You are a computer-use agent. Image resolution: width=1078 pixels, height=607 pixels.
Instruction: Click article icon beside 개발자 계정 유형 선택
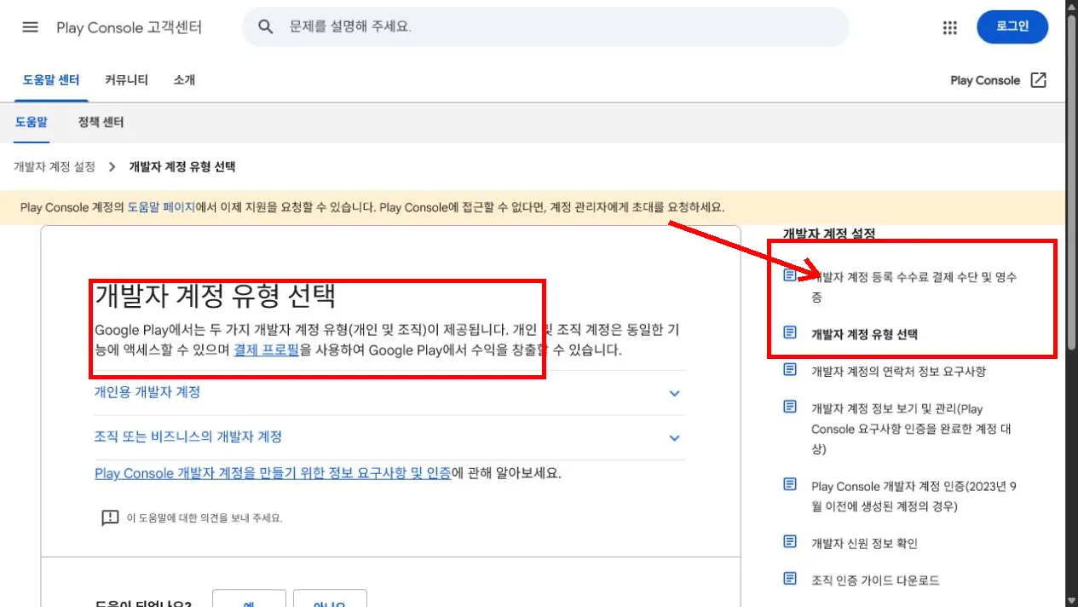click(791, 332)
